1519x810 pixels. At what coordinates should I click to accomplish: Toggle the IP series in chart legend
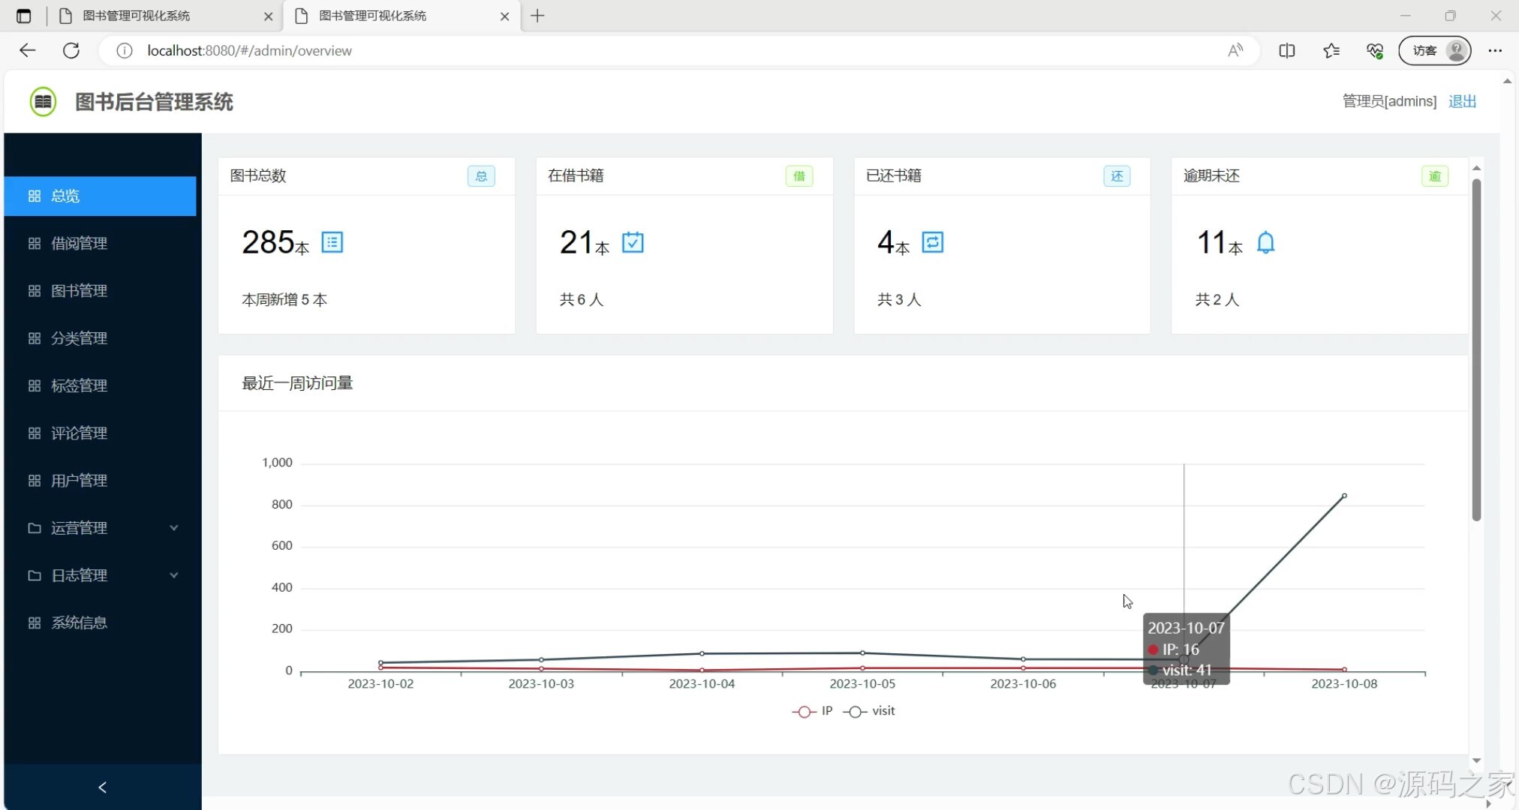tap(811, 711)
